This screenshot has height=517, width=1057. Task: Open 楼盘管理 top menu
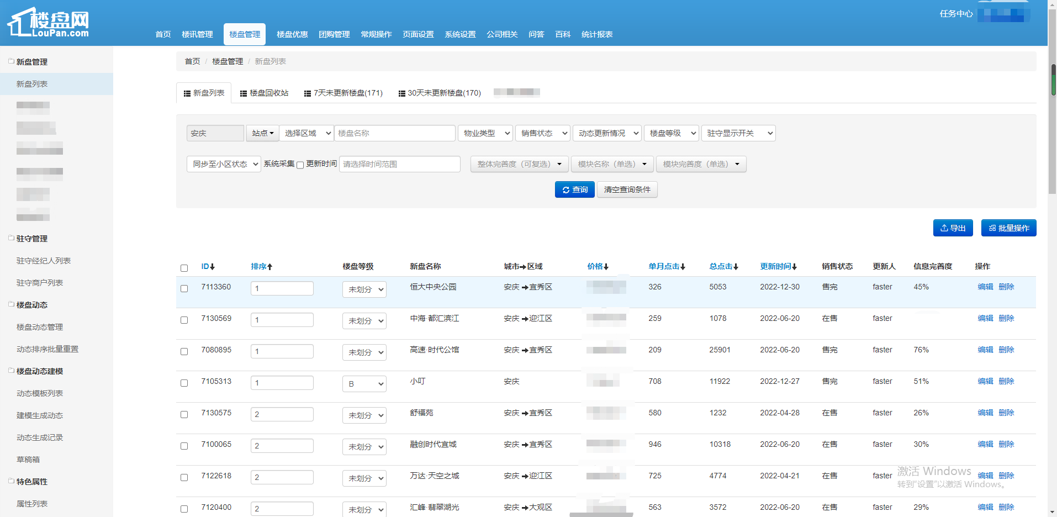[x=245, y=34]
